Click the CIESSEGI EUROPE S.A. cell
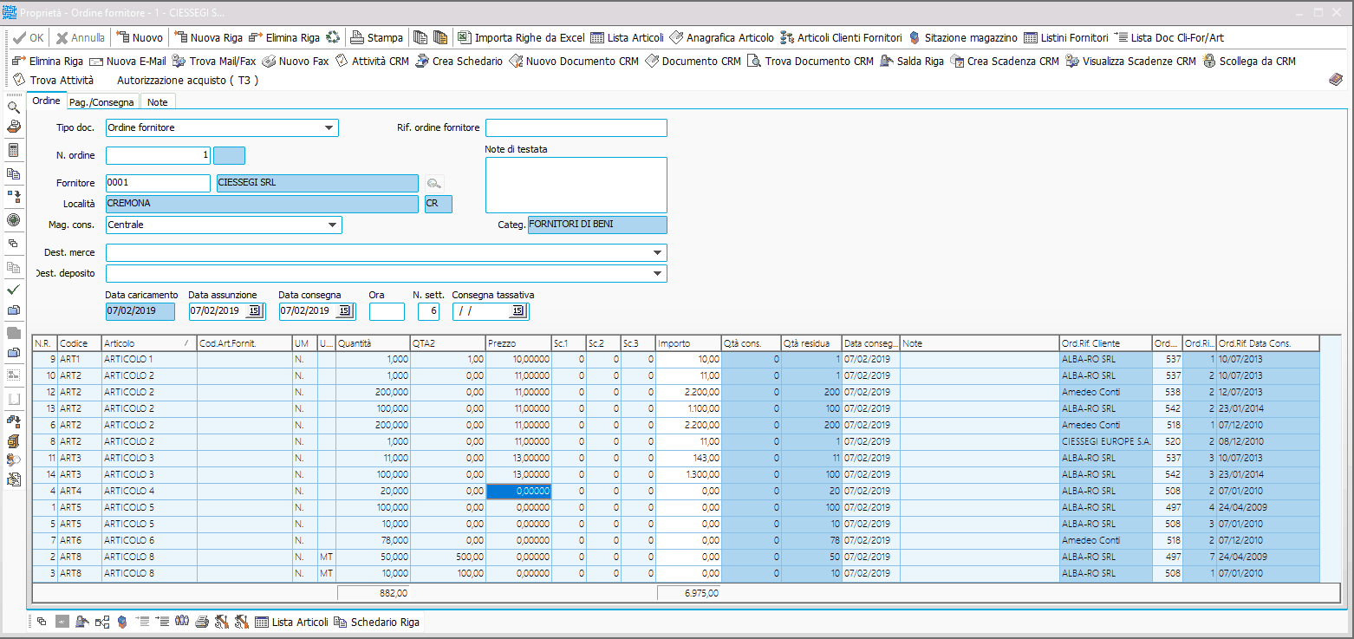The height and width of the screenshot is (639, 1354). click(1106, 441)
